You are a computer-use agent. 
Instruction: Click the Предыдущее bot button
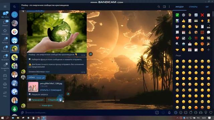pyautogui.click(x=36, y=100)
